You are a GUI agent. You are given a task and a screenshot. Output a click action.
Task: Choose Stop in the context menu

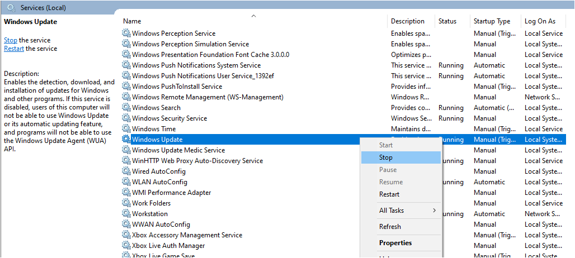pyautogui.click(x=401, y=157)
